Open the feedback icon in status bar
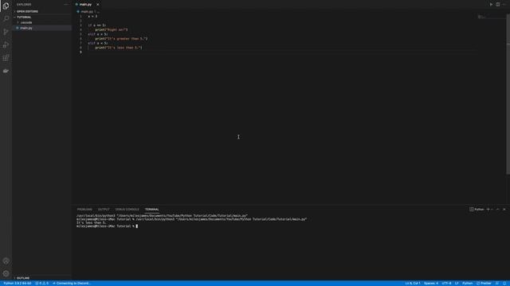This screenshot has height=286, width=510. pyautogui.click(x=497, y=284)
